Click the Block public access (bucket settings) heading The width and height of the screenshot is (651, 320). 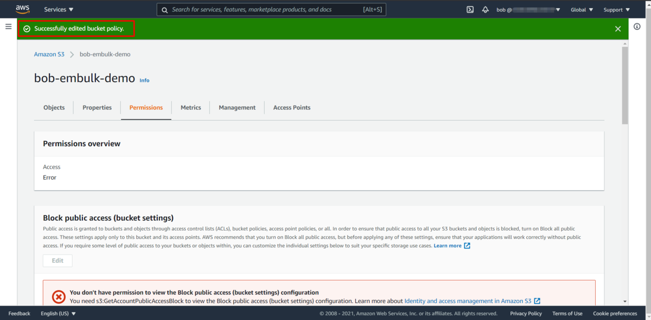108,218
